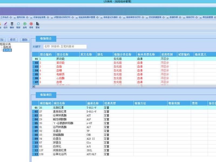Focus the 关键字 search input field
This screenshot has width=216, height=162.
[65, 46]
